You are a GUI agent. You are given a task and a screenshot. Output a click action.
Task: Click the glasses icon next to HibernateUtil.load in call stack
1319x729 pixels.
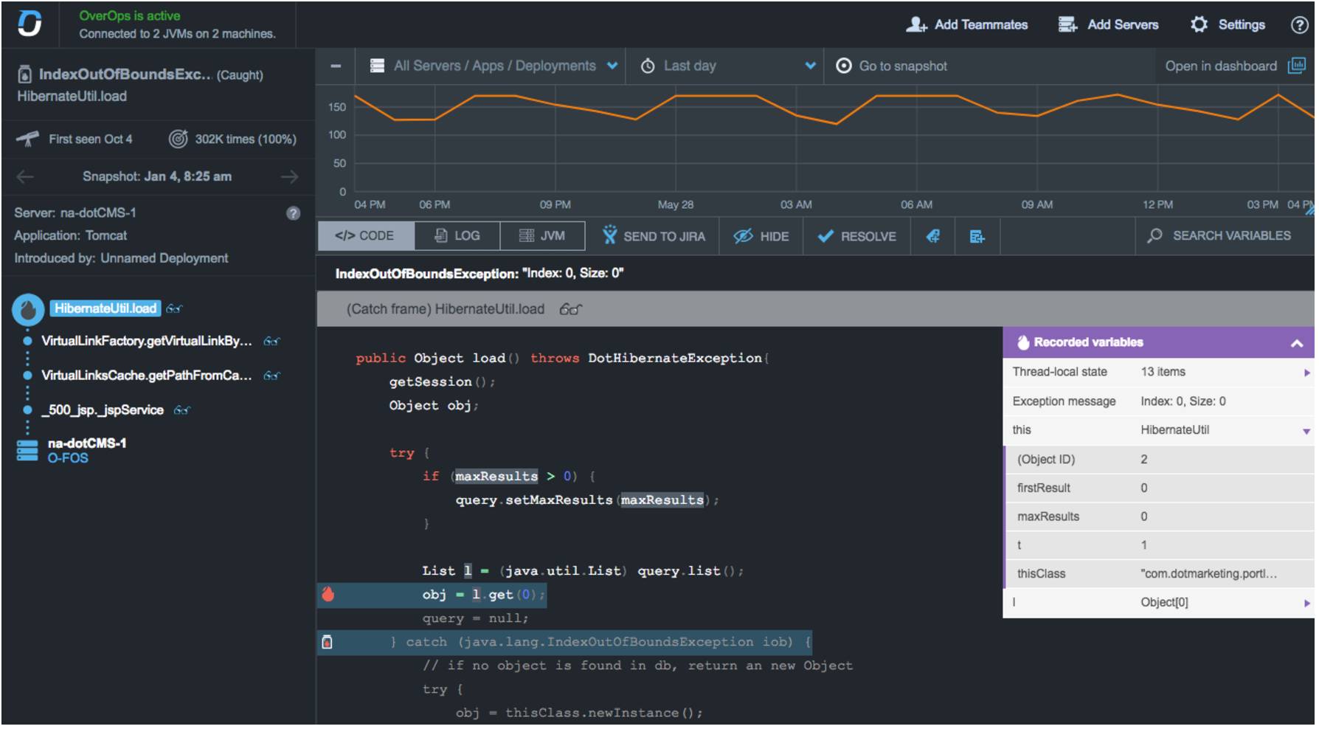(174, 309)
